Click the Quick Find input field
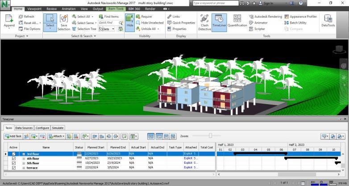The height and width of the screenshot is (186, 349). 108,23
